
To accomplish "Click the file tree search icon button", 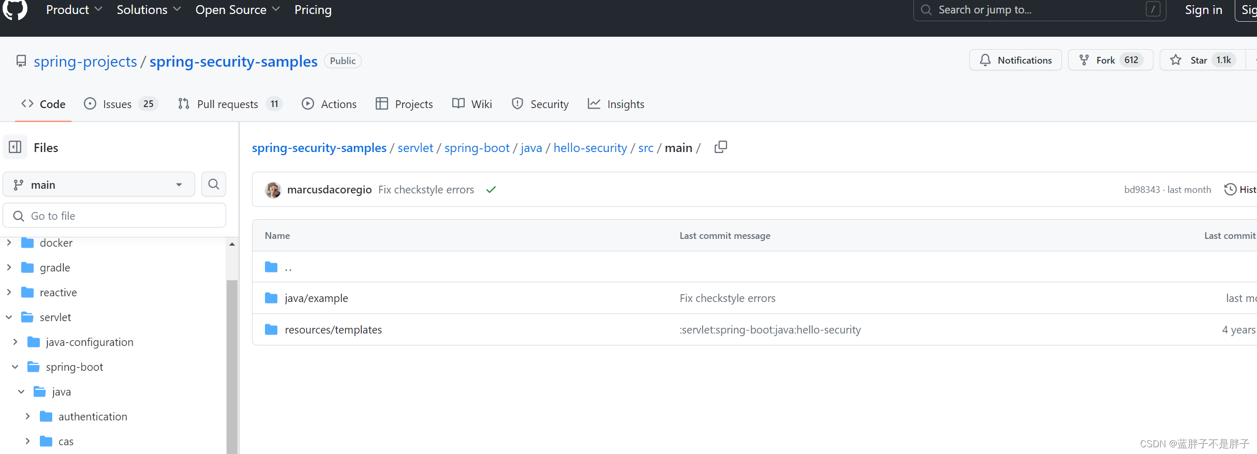I will [x=214, y=184].
